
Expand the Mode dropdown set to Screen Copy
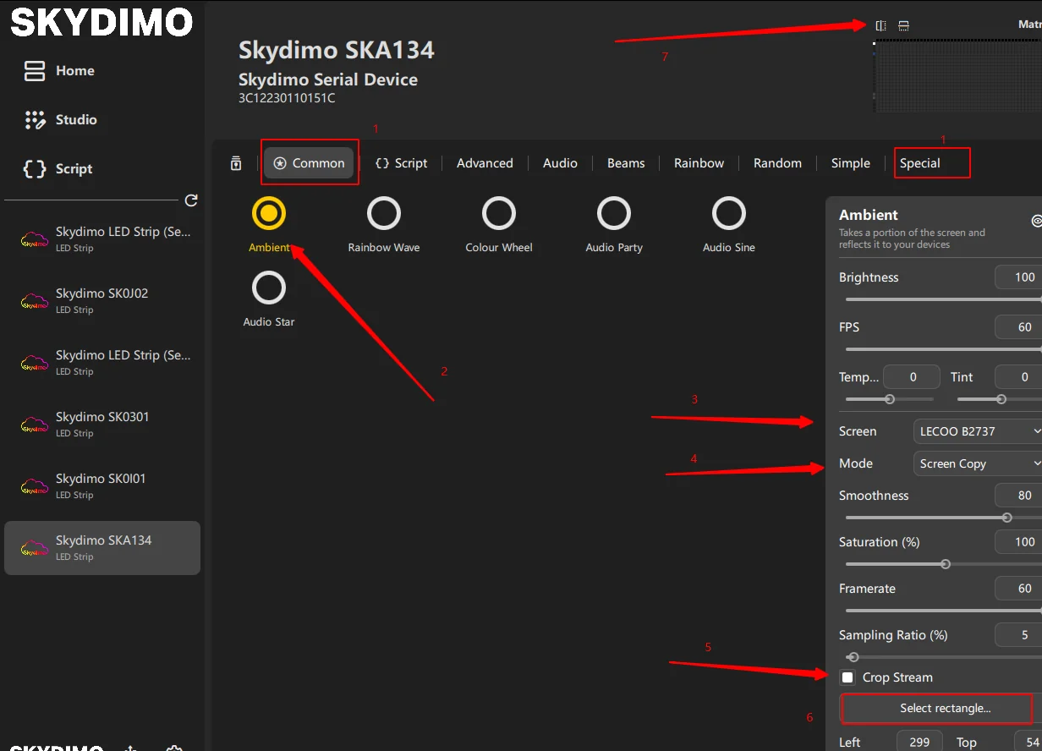[978, 463]
